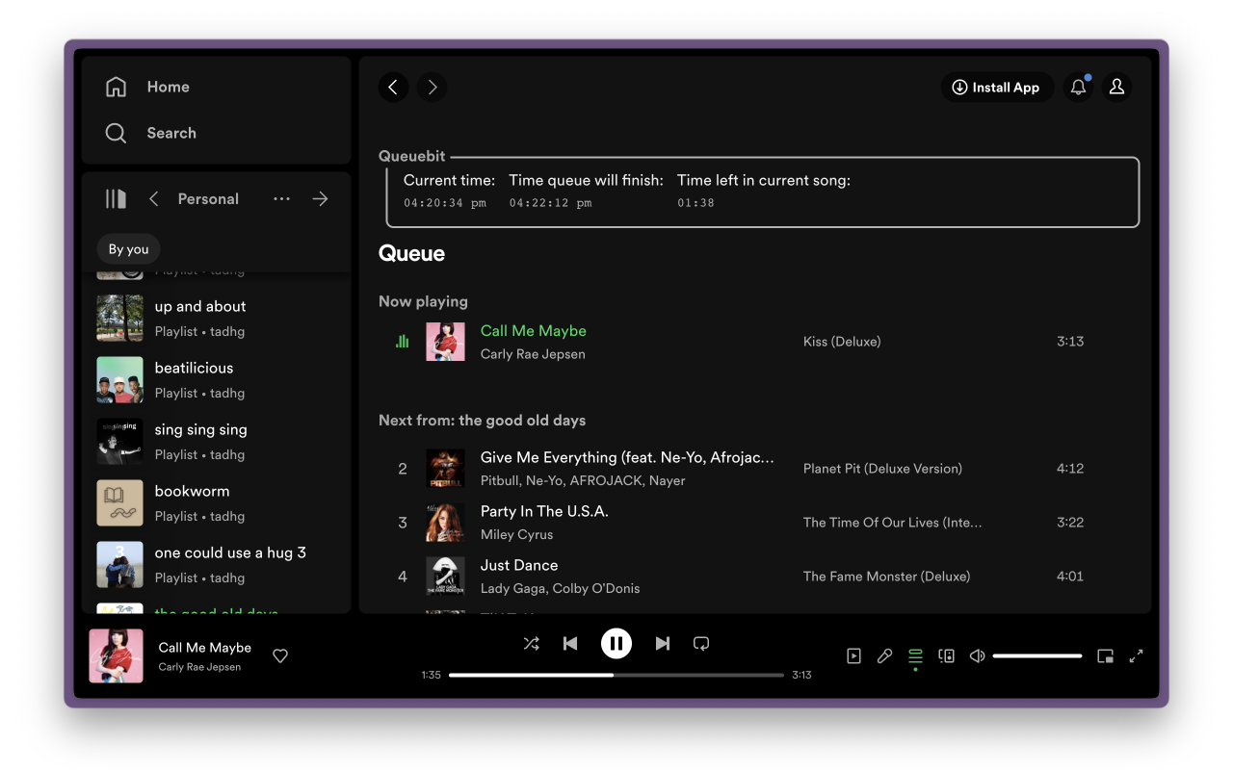Open sing sing sing playlist
This screenshot has height=770, width=1233.
[217, 441]
